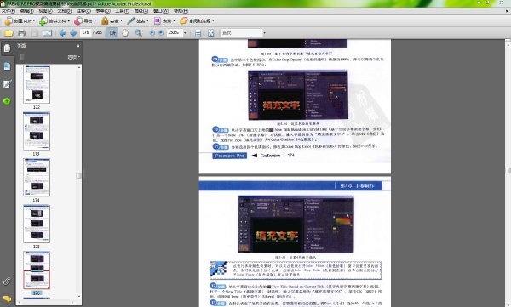Activate the Hand tool

point(125,33)
